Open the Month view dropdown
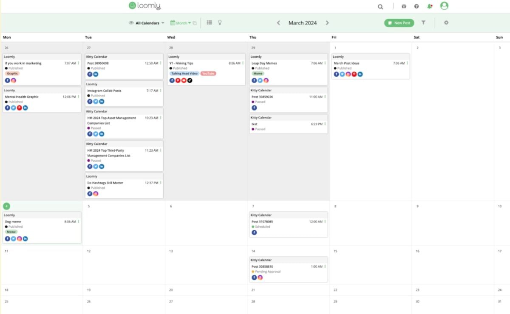The height and width of the screenshot is (314, 510). 181,23
